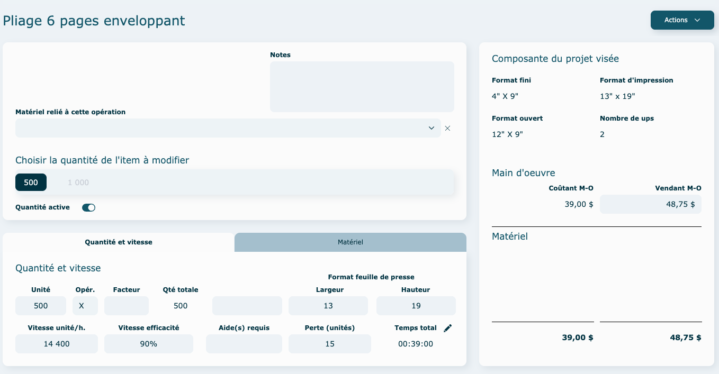Click the Vitesse unité/h. field
Image resolution: width=719 pixels, height=374 pixels.
coord(57,344)
